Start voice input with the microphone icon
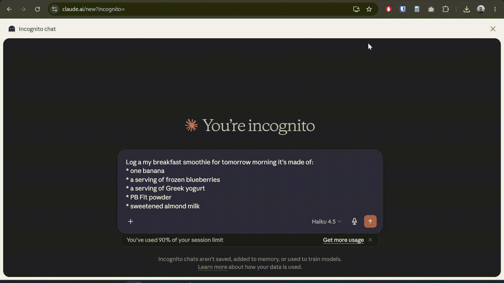 [x=354, y=221]
